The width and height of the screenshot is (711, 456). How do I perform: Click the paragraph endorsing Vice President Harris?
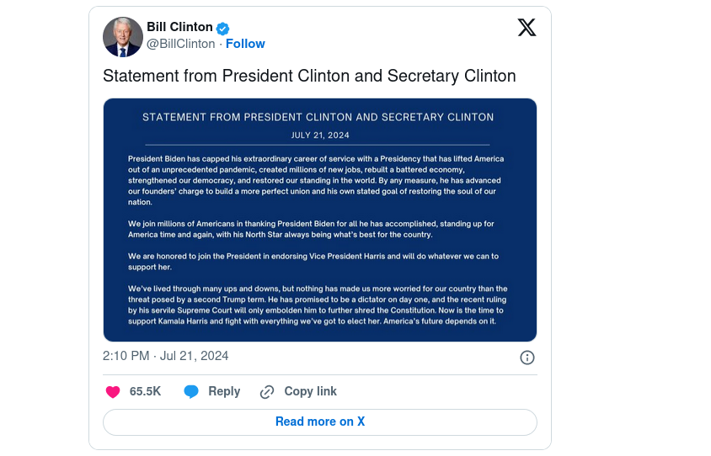tap(313, 262)
